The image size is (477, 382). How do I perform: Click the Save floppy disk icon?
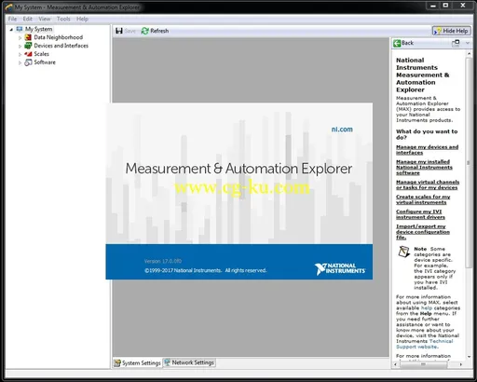tap(119, 31)
